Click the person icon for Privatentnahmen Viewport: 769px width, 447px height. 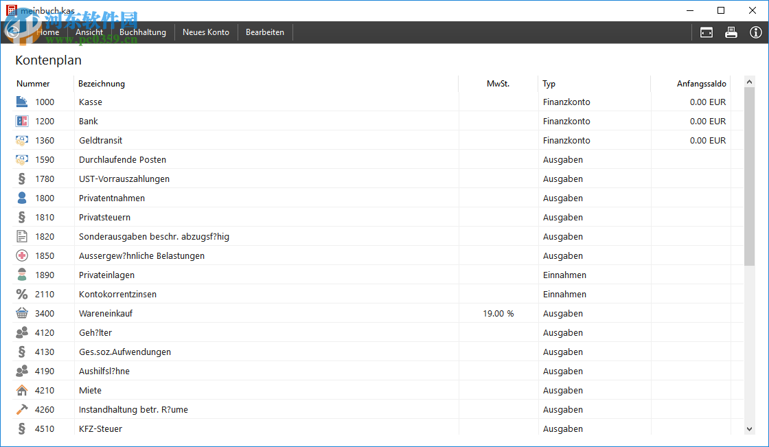(21, 198)
